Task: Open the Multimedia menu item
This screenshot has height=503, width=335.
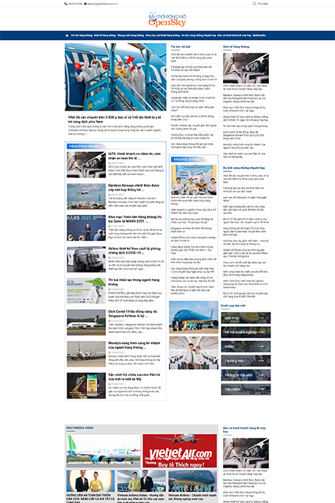Action: pyautogui.click(x=259, y=36)
